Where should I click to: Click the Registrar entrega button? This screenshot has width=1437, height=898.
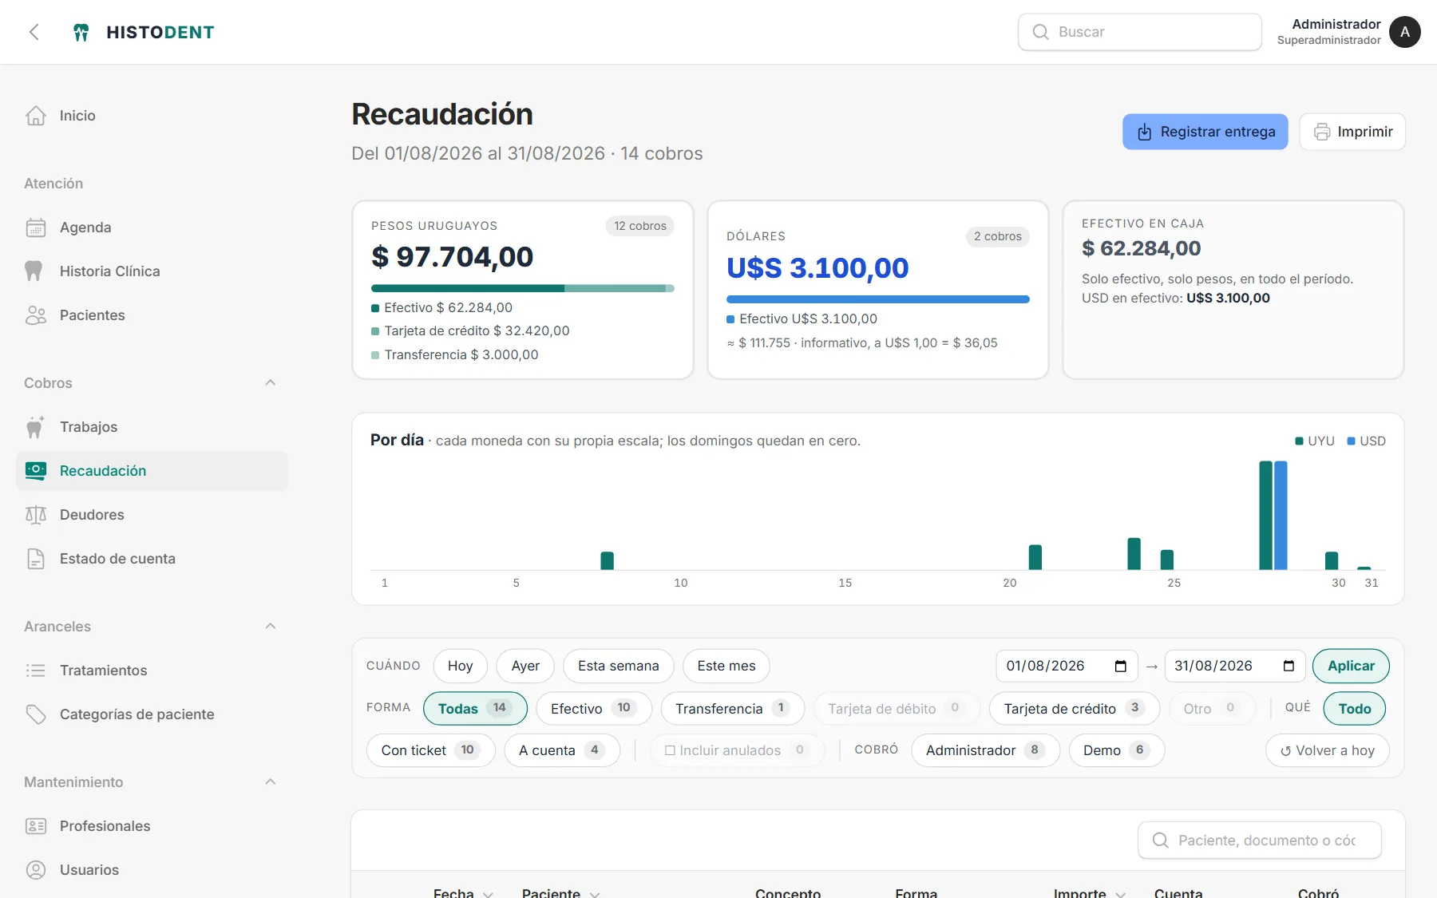point(1205,132)
